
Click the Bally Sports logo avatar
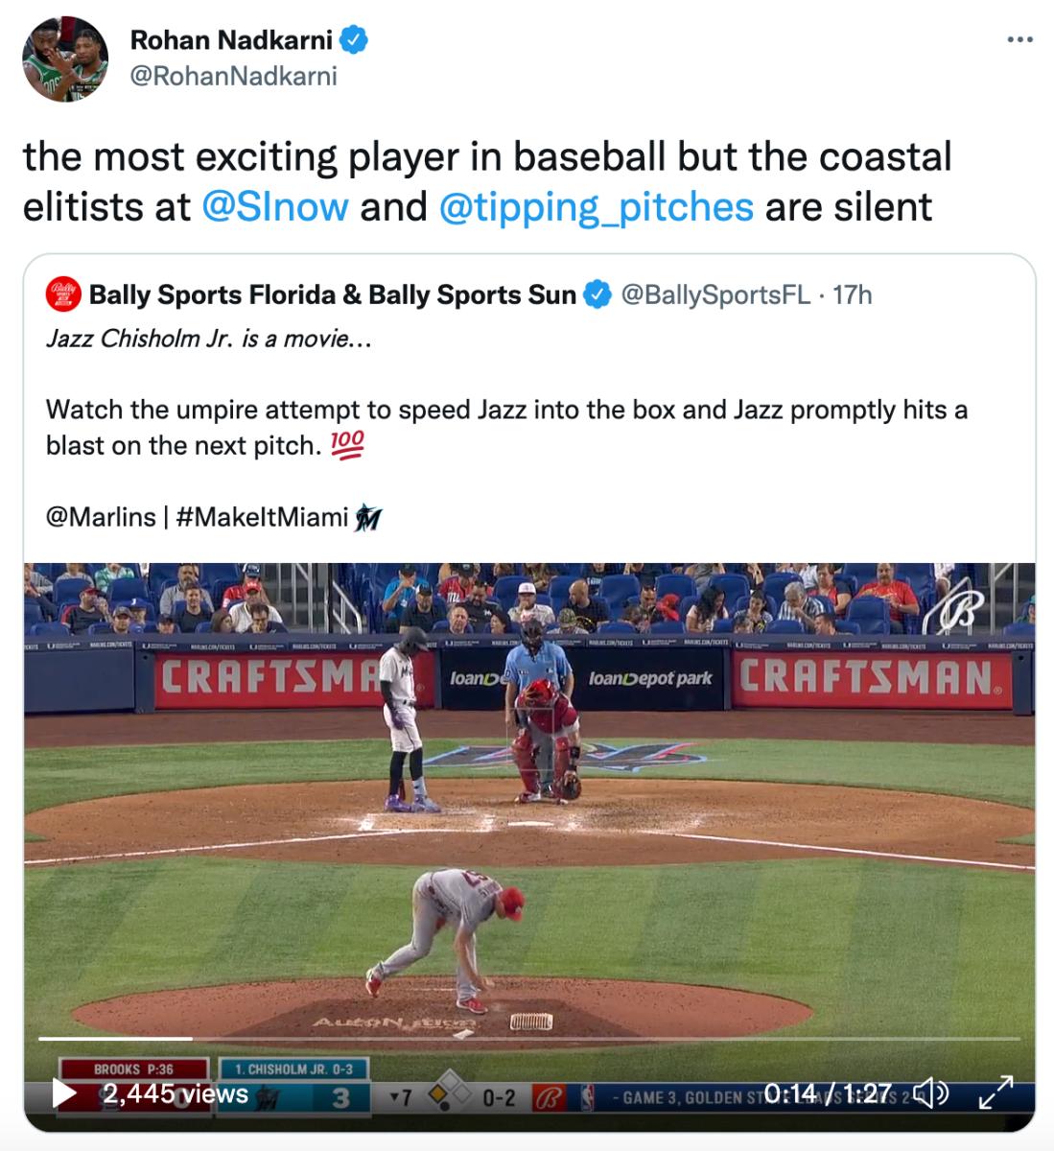point(64,295)
